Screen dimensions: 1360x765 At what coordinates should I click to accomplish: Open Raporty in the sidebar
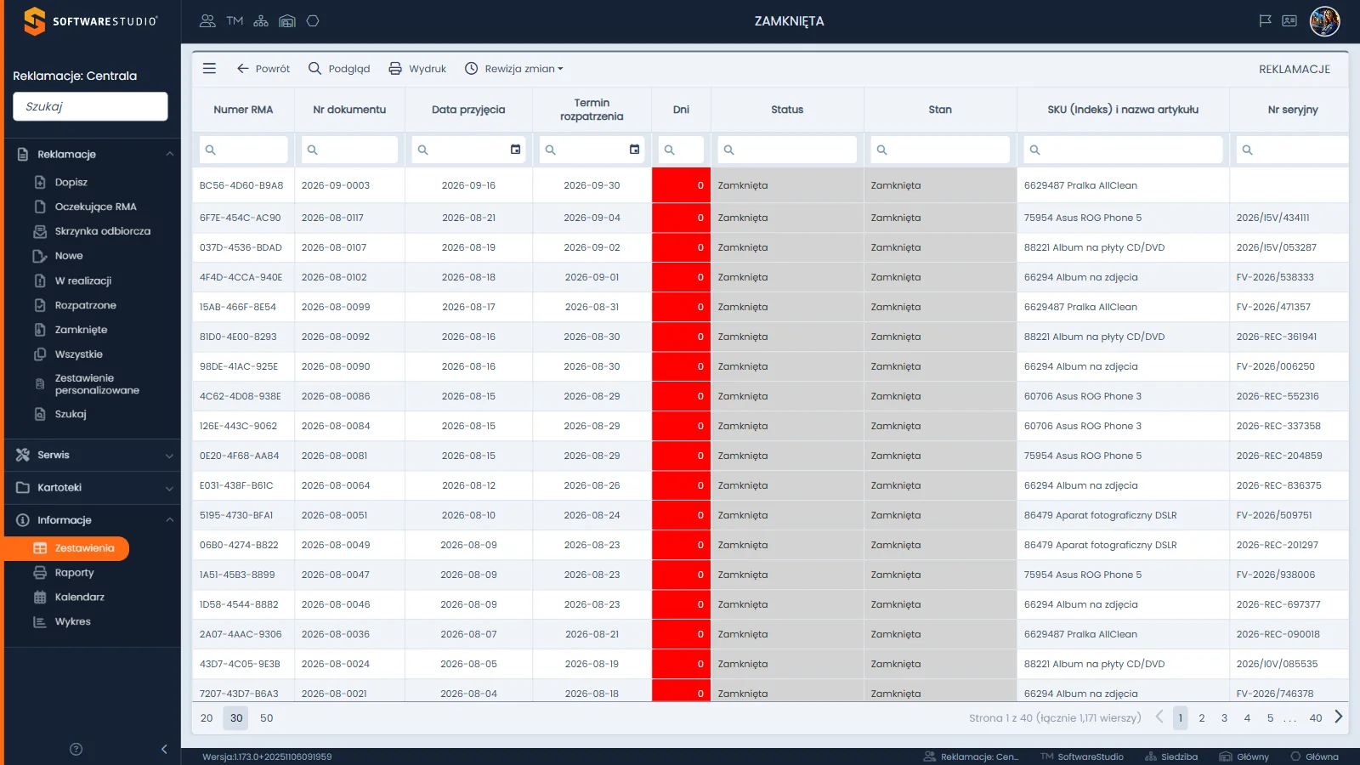[74, 573]
